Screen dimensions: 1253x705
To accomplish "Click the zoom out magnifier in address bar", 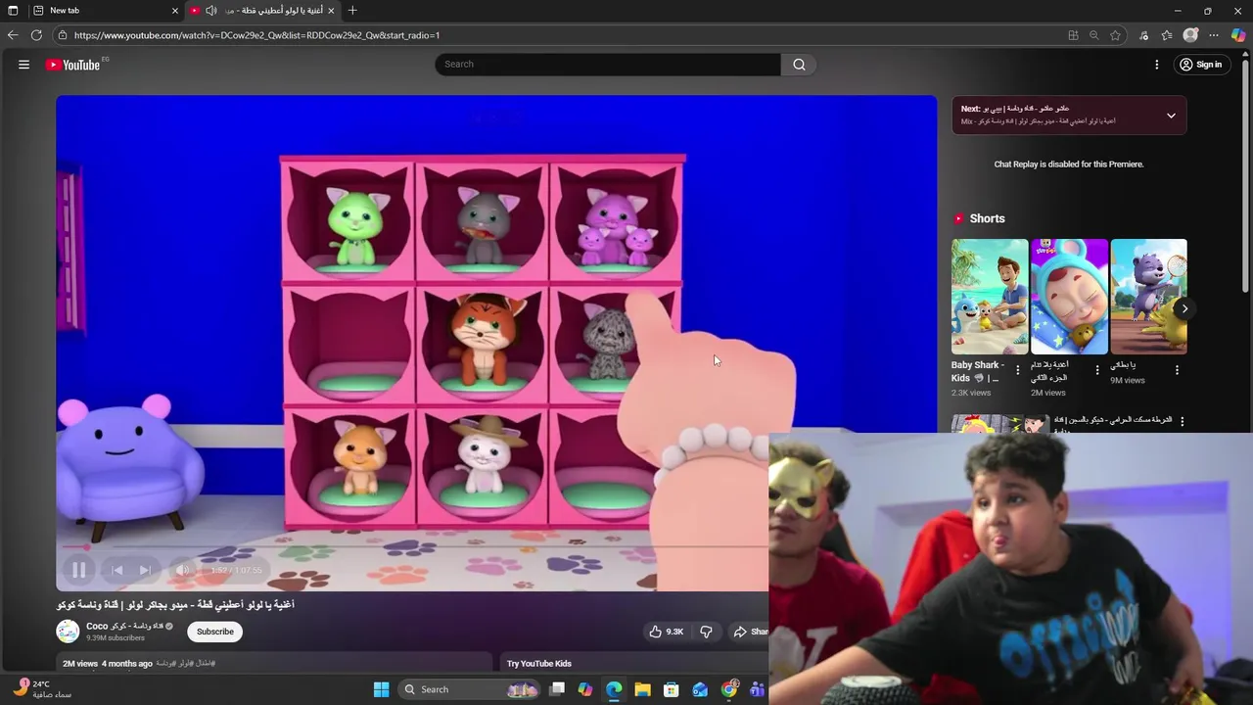I will pos(1093,35).
